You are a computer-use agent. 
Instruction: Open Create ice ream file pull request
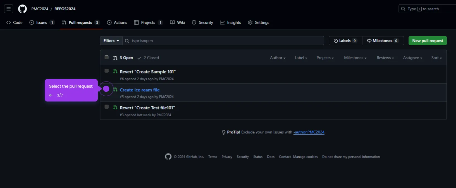[140, 90]
